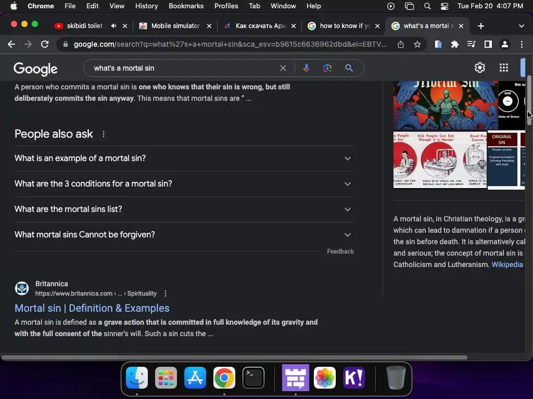Screen dimensions: 533x399
Task: Expand "What mortal sins Cannot be forgiven?"
Action: pyautogui.click(x=184, y=235)
